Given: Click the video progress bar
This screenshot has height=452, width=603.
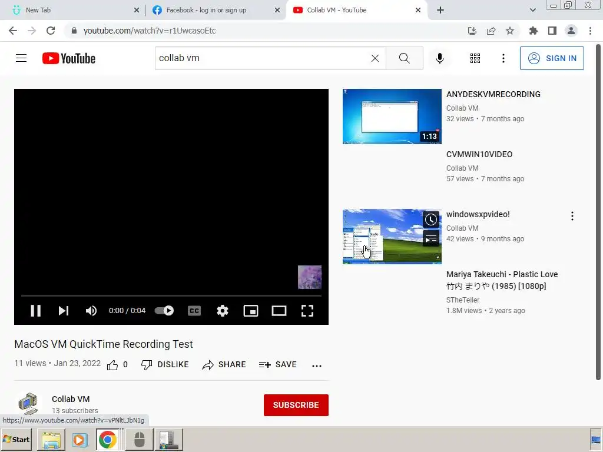Looking at the screenshot, I should [x=171, y=295].
